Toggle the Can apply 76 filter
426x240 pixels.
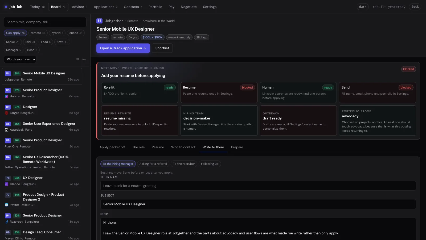click(x=15, y=33)
